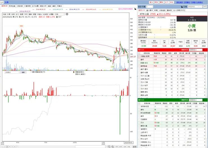The width and height of the screenshot is (208, 148).
Task: Switch to the 新聞 tab
Action: point(156,10)
